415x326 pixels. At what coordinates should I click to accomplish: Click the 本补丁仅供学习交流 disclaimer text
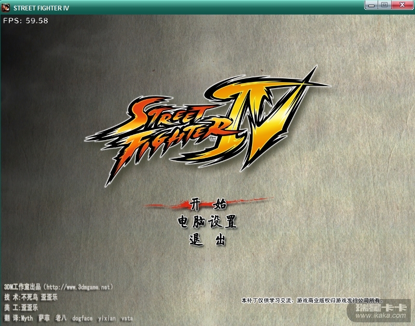[x=312, y=301]
